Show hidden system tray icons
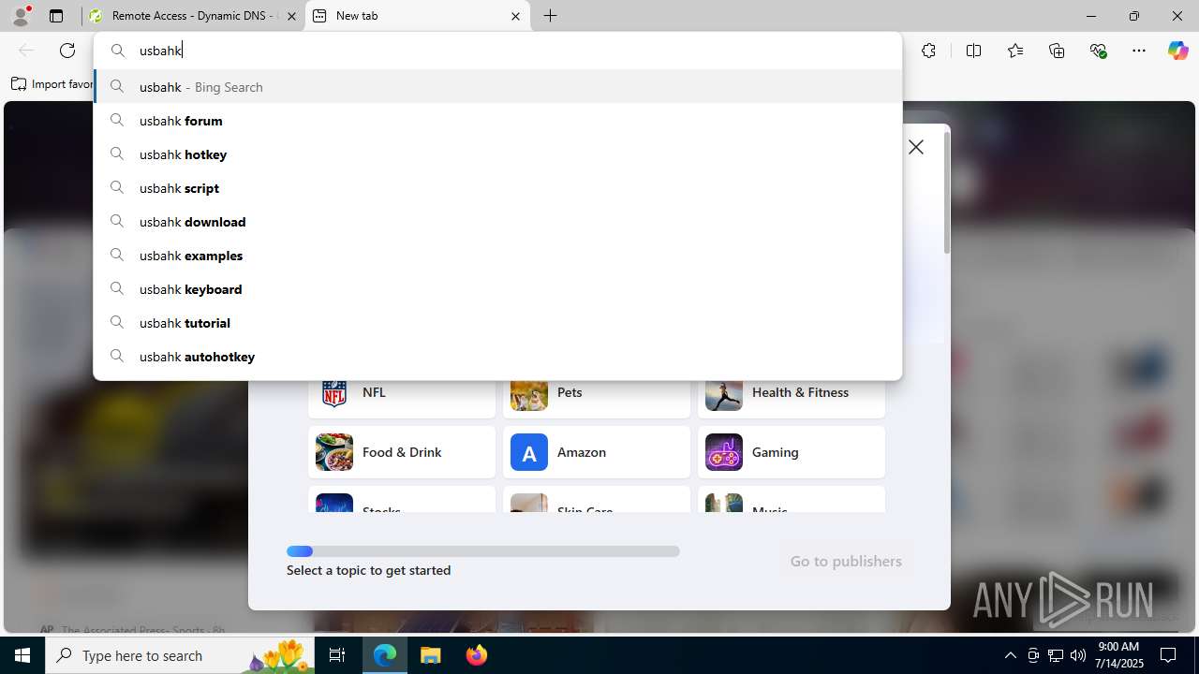Viewport: 1199px width, 674px height. tap(1010, 655)
